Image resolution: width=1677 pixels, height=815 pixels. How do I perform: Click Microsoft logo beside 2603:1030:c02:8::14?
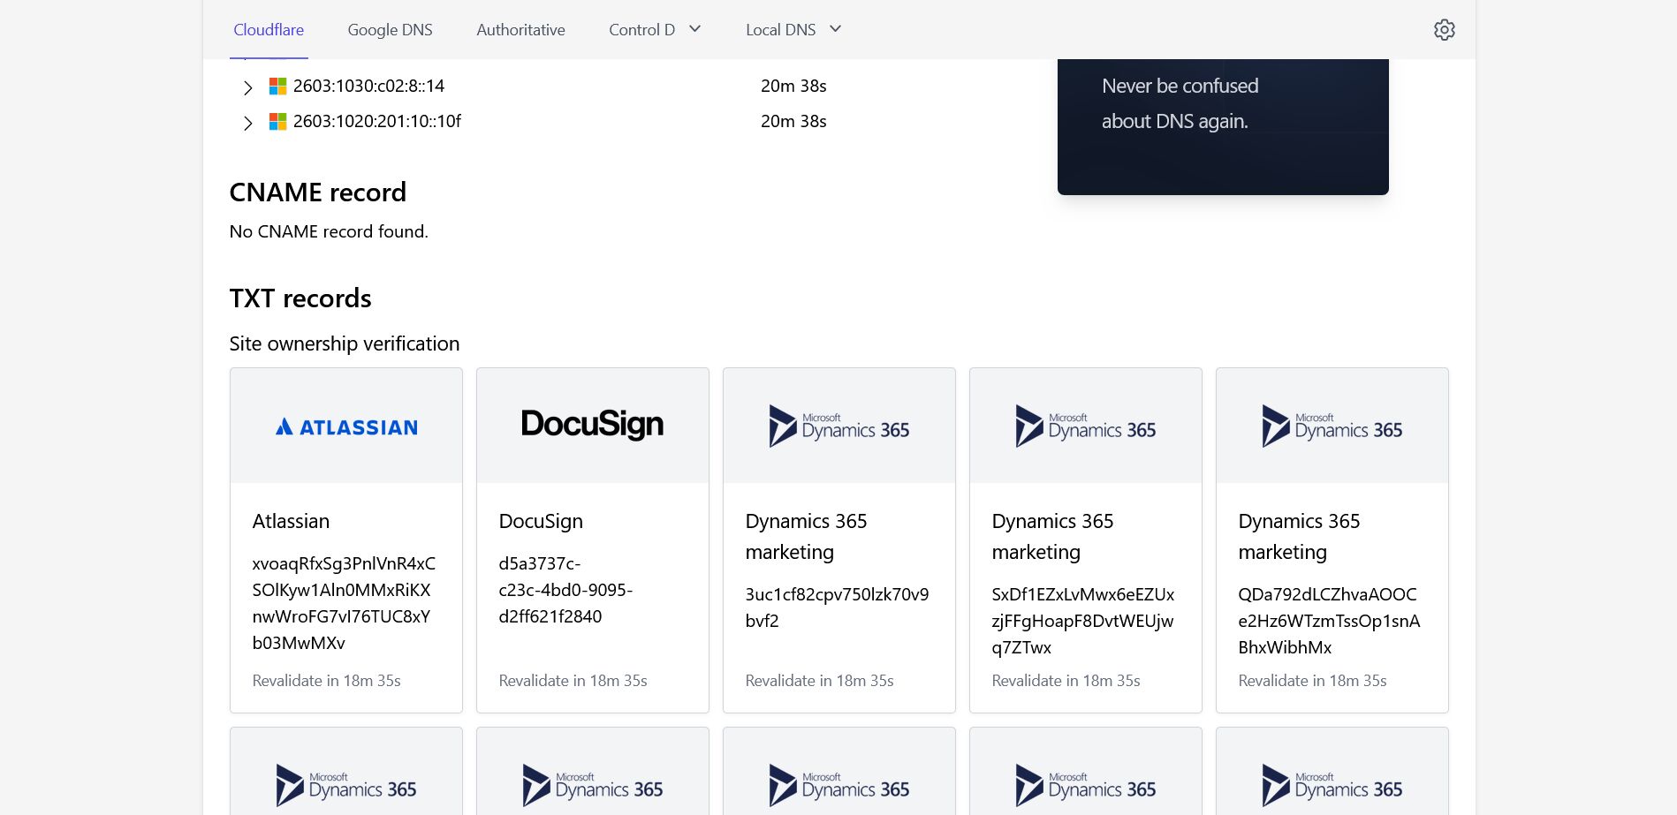(x=277, y=86)
